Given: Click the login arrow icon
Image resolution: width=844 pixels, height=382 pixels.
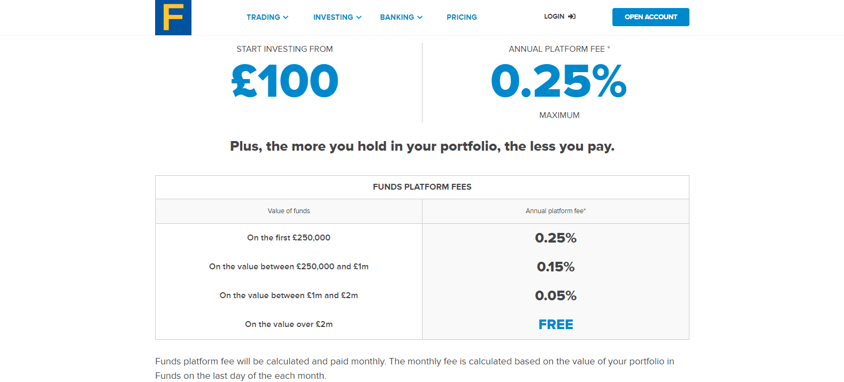Looking at the screenshot, I should (572, 17).
